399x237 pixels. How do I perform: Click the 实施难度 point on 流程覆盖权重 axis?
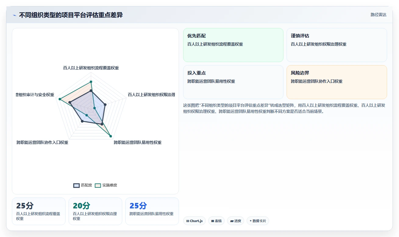tap(91, 82)
